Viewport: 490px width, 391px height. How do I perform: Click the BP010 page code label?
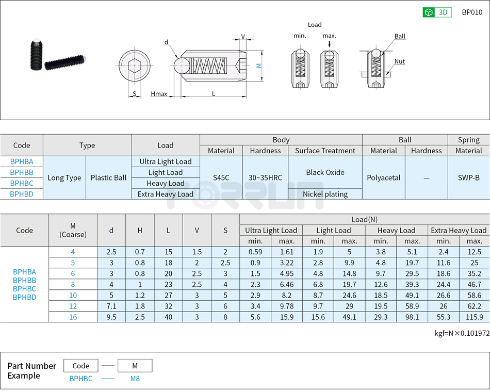[x=471, y=11]
